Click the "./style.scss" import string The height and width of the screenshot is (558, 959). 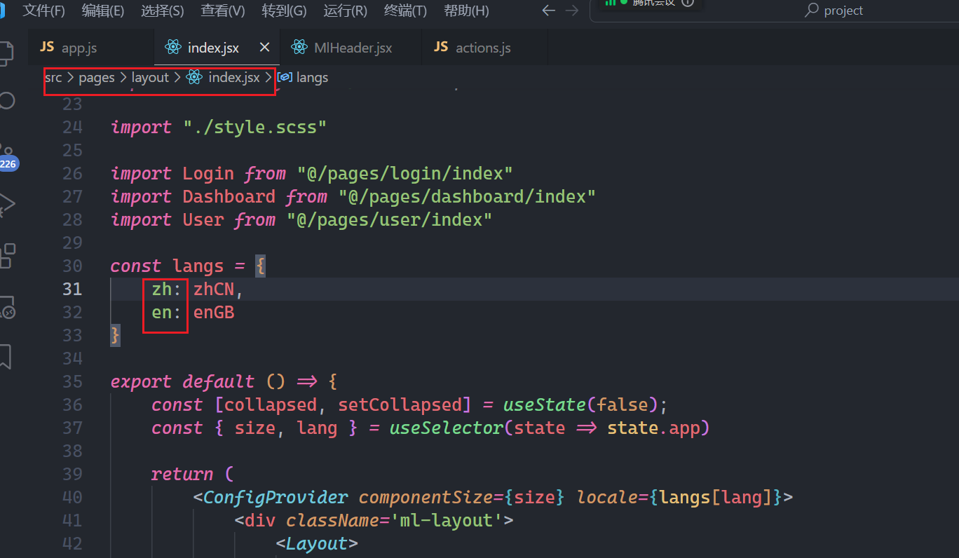(255, 128)
